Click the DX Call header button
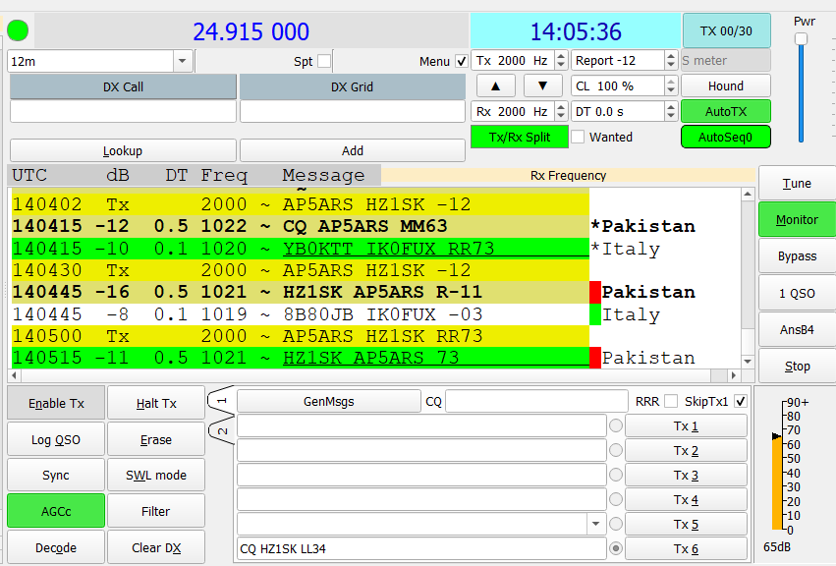The image size is (836, 566). (123, 86)
